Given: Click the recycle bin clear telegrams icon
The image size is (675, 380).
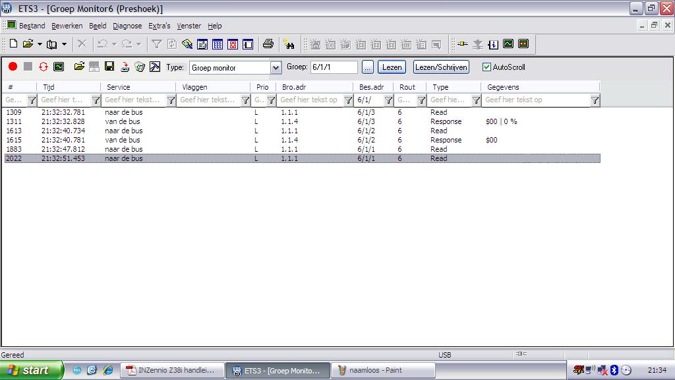Looking at the screenshot, I should pos(139,67).
